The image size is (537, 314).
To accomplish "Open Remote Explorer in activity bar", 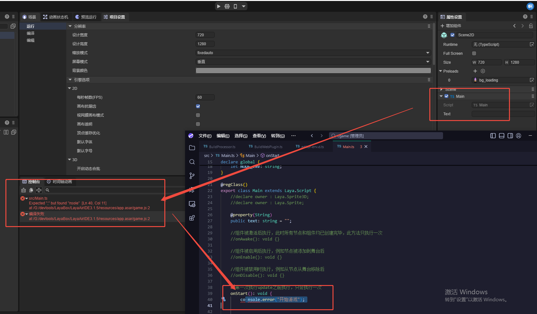I will [x=192, y=204].
